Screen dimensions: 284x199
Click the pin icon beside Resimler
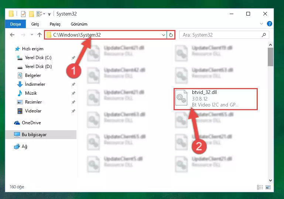73,102
